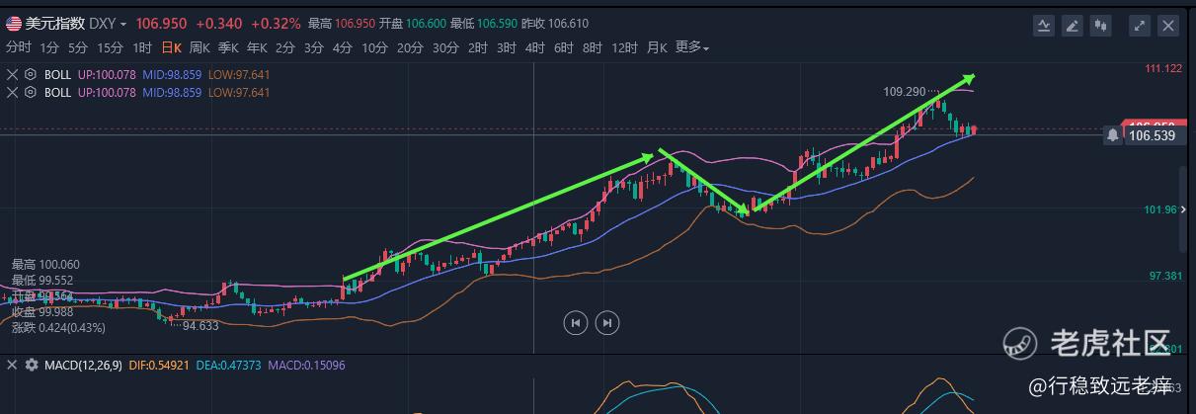
Task: Switch to 2时 timeframe
Action: coord(478,46)
